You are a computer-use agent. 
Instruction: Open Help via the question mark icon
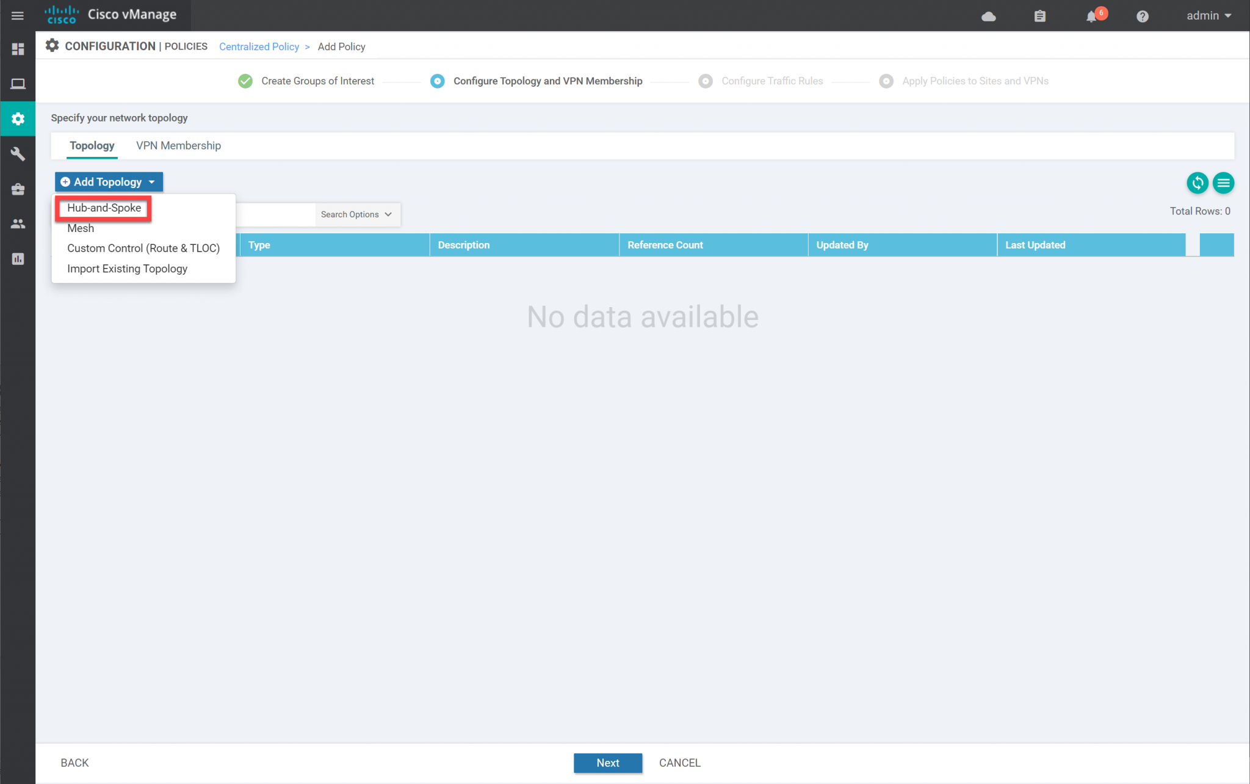[x=1143, y=16]
